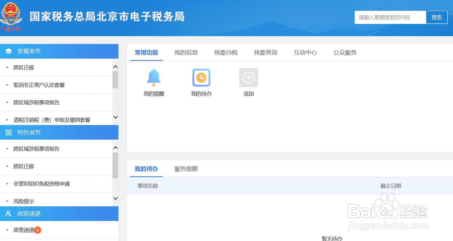This screenshot has height=241, width=453.
Task: Click the 套餐业务 sidebar section icon
Action: pos(9,51)
